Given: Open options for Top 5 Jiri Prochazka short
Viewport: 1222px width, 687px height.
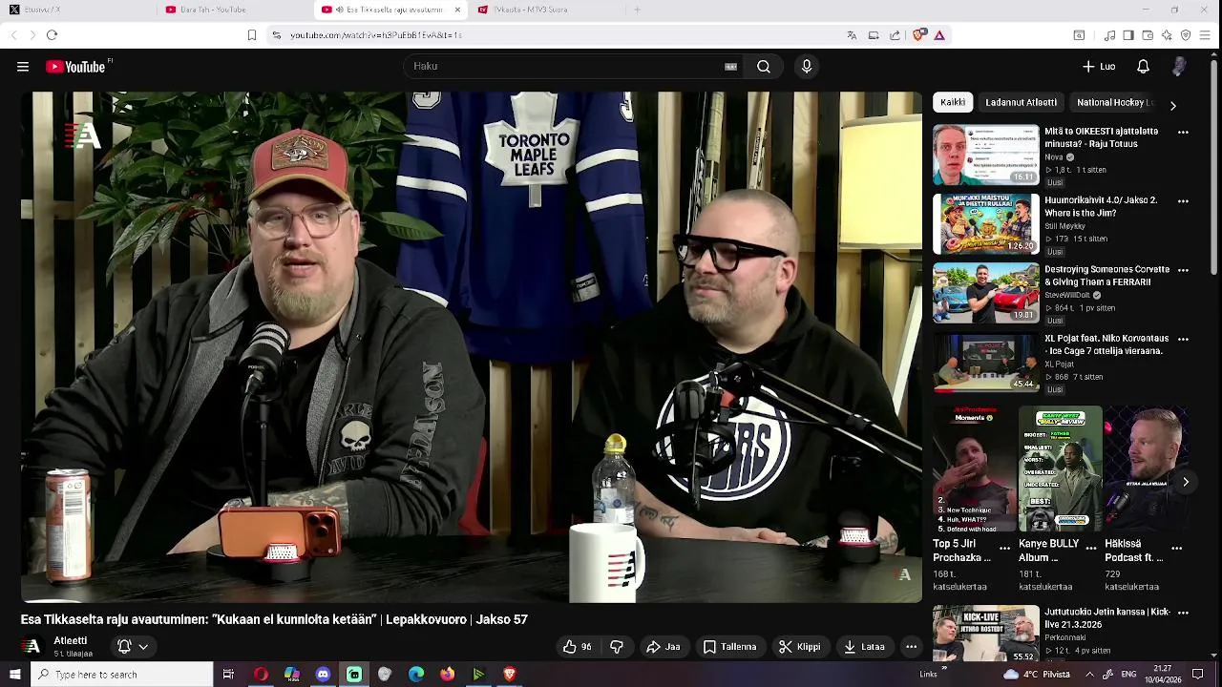Looking at the screenshot, I should tap(1004, 548).
